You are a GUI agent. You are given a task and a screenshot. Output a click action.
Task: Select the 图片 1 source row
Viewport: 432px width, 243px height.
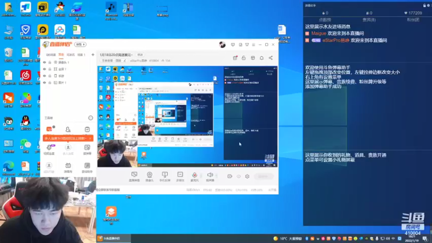click(68, 83)
